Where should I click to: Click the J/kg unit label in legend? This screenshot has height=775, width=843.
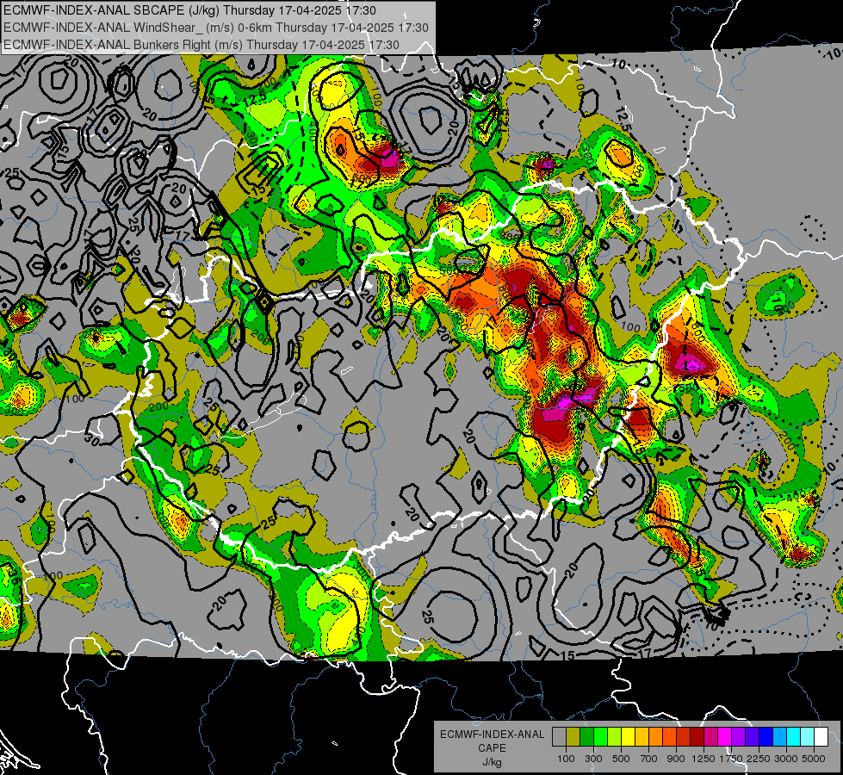[492, 761]
